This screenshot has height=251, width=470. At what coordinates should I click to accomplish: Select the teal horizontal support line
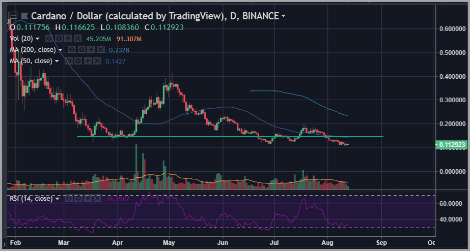pyautogui.click(x=230, y=137)
